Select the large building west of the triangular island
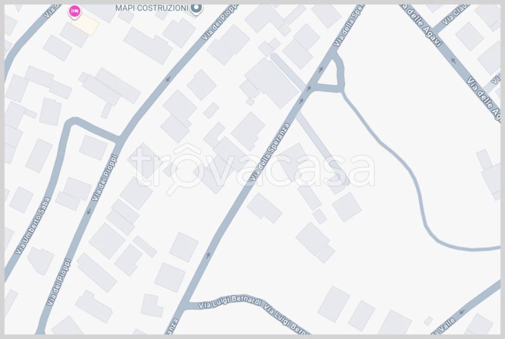This screenshot has width=505, height=339. tap(272, 83)
